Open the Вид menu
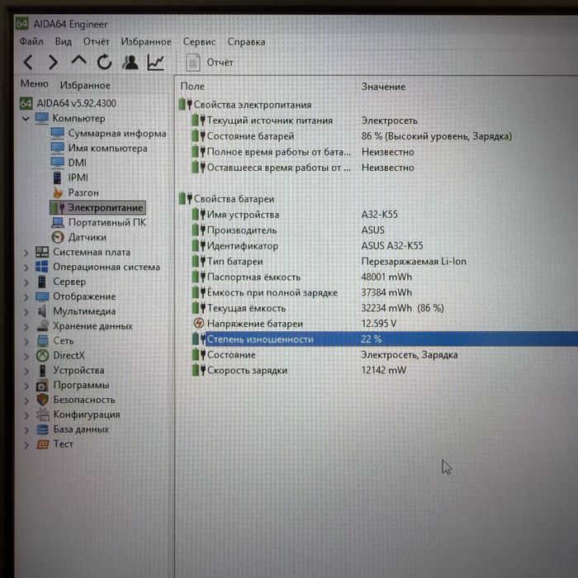The image size is (578, 578). (x=64, y=41)
